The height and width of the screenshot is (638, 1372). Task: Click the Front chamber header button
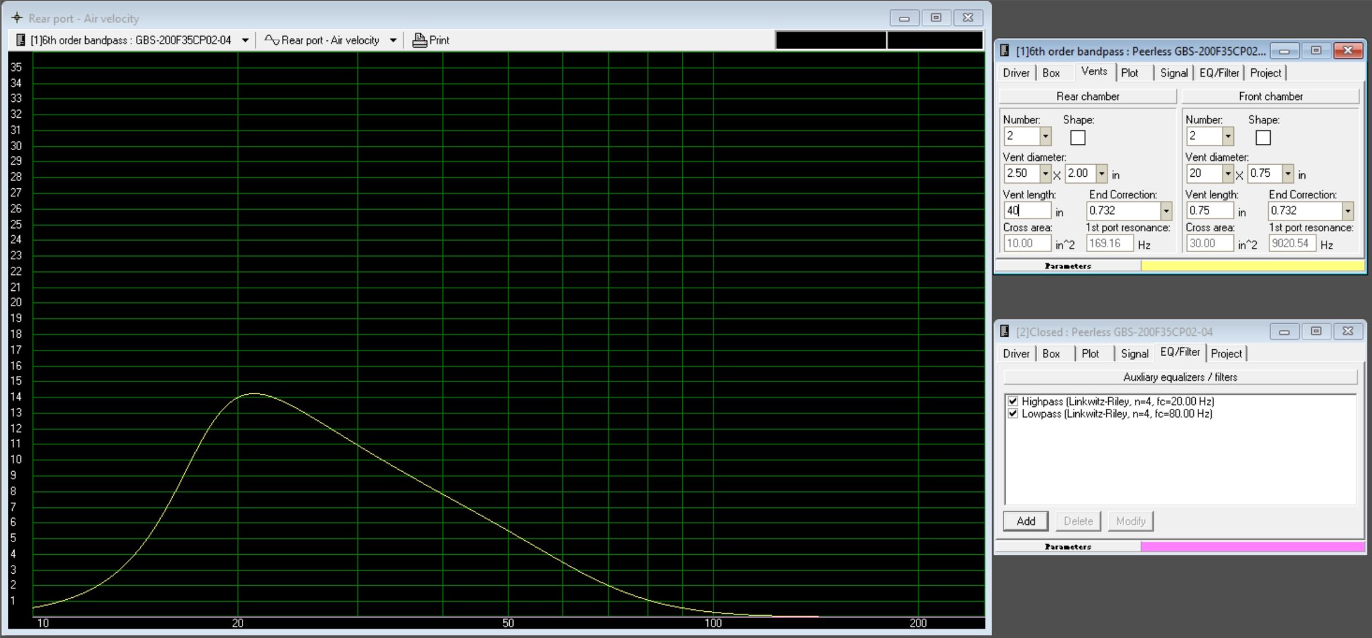pyautogui.click(x=1270, y=97)
